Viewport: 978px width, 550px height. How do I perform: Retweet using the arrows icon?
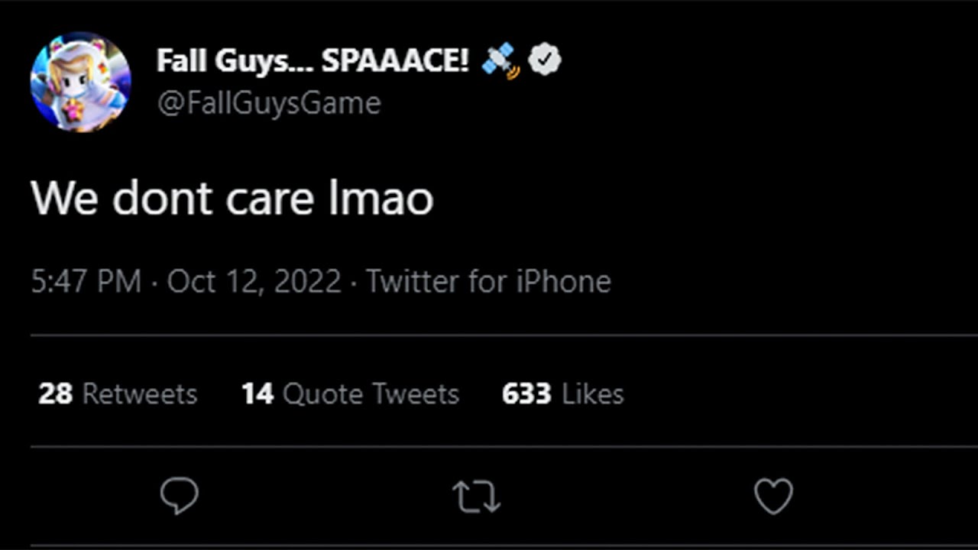coord(476,497)
